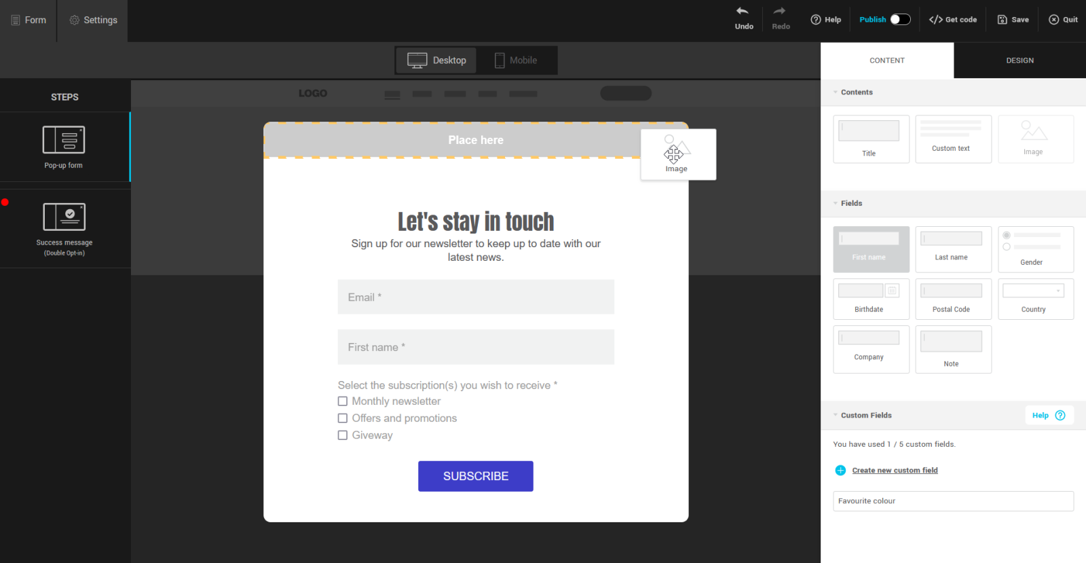Screen dimensions: 1086x563
Task: Click the Undo arrow icon
Action: (743, 12)
